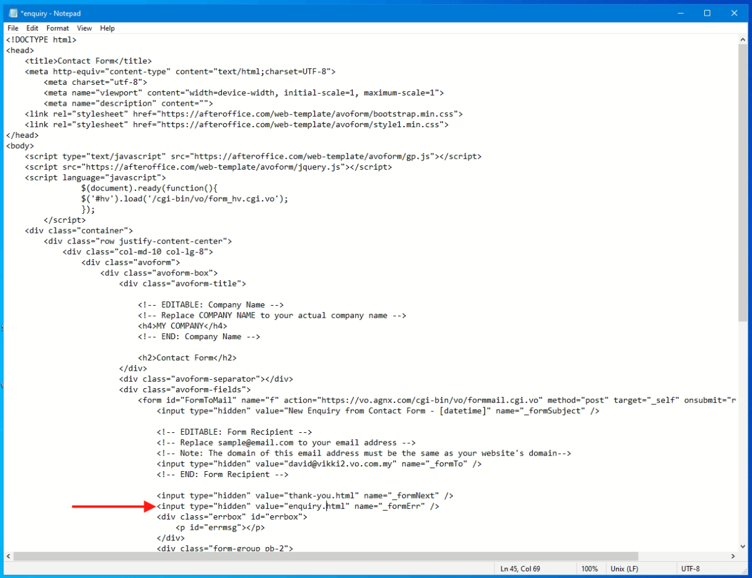Click the horizontal scrollbar right arrow
Screen dimensions: 752x578
click(733, 557)
